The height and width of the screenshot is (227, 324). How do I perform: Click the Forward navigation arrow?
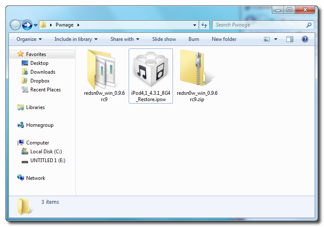click(x=27, y=25)
